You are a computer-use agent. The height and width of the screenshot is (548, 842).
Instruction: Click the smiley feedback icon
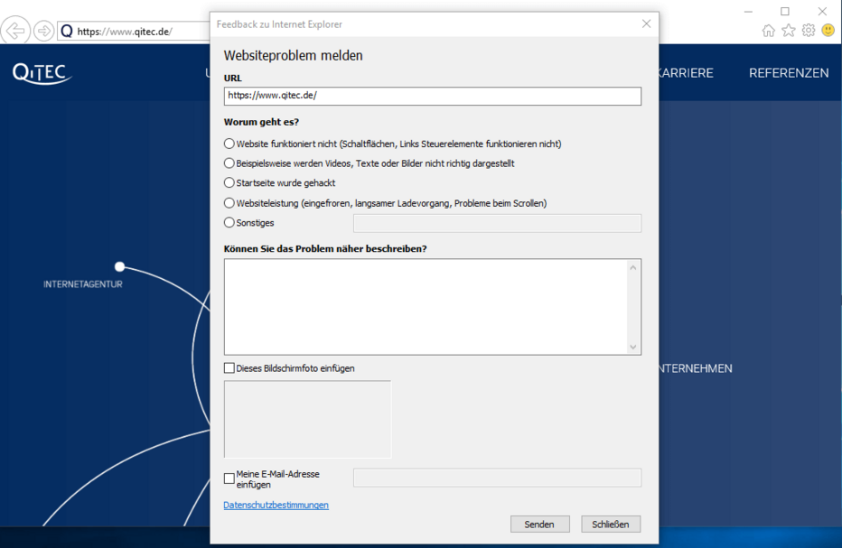click(828, 31)
